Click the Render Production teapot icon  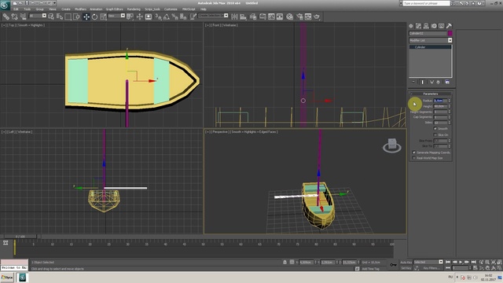coord(317,17)
